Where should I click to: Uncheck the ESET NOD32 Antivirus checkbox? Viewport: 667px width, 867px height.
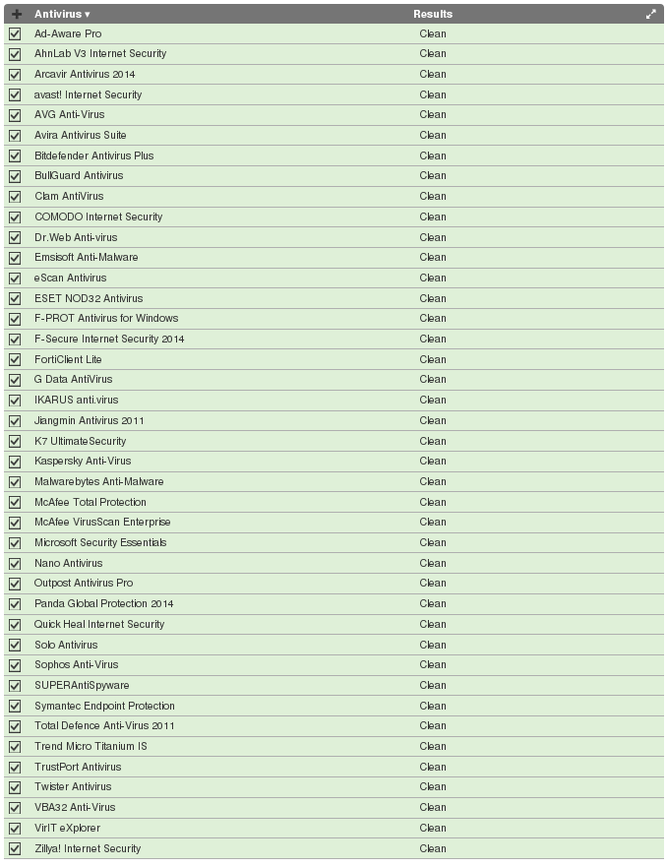click(15, 298)
